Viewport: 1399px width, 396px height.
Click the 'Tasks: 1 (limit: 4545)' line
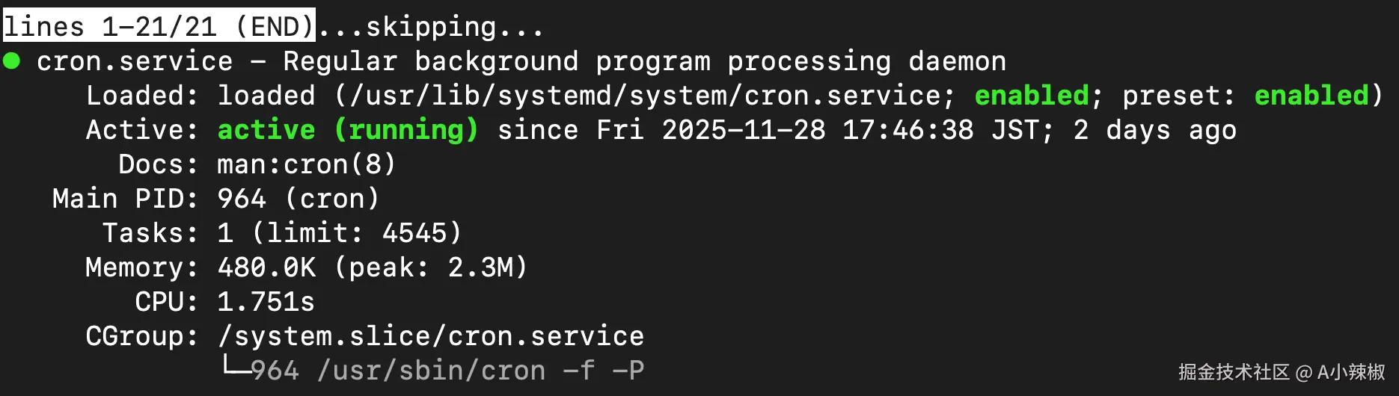281,233
